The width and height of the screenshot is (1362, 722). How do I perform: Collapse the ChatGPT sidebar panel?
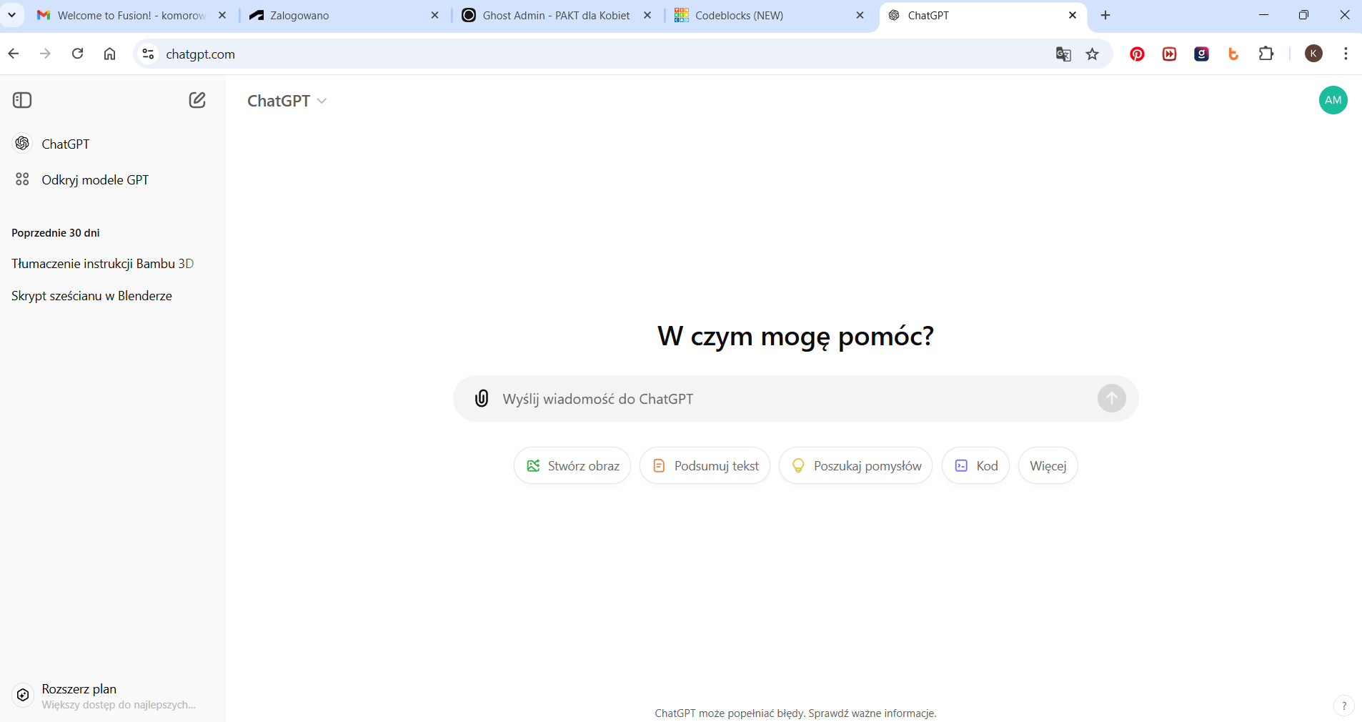pos(22,100)
